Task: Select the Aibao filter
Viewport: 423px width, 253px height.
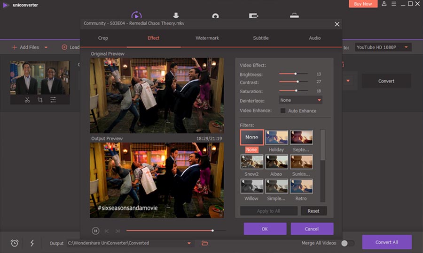Action: [276, 162]
